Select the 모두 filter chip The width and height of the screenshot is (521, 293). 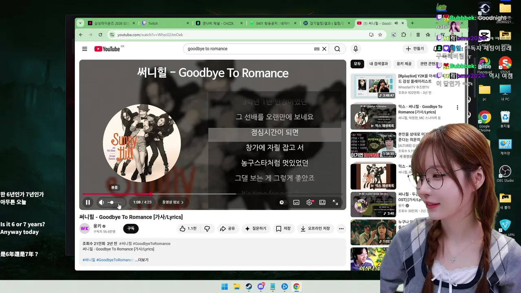[x=357, y=64]
